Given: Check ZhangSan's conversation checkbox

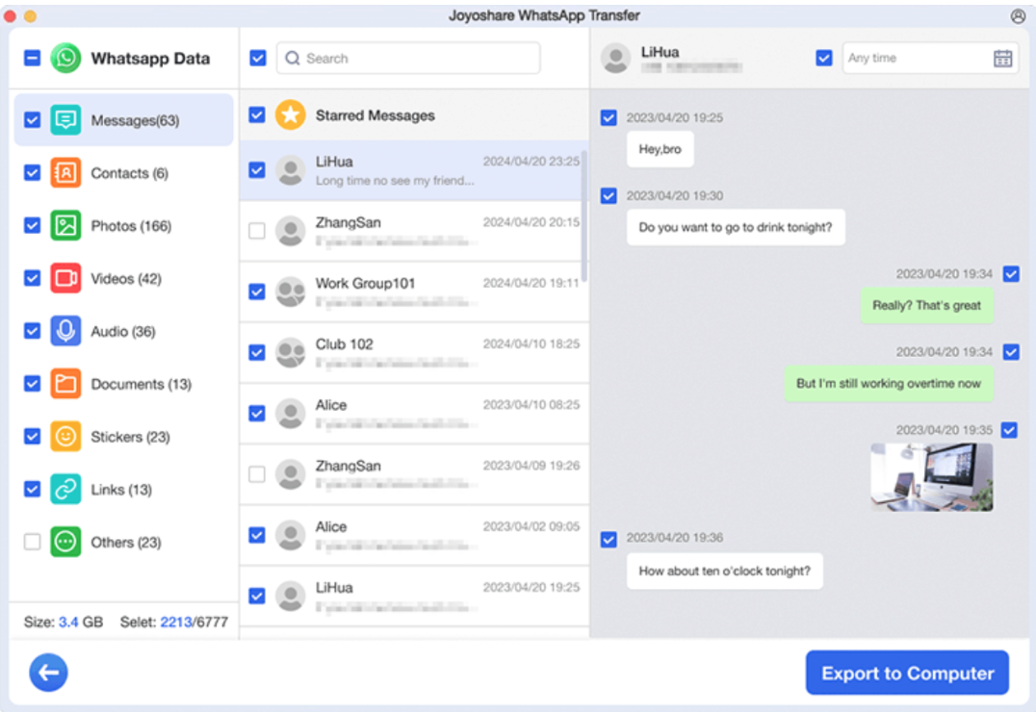Looking at the screenshot, I should pyautogui.click(x=257, y=230).
